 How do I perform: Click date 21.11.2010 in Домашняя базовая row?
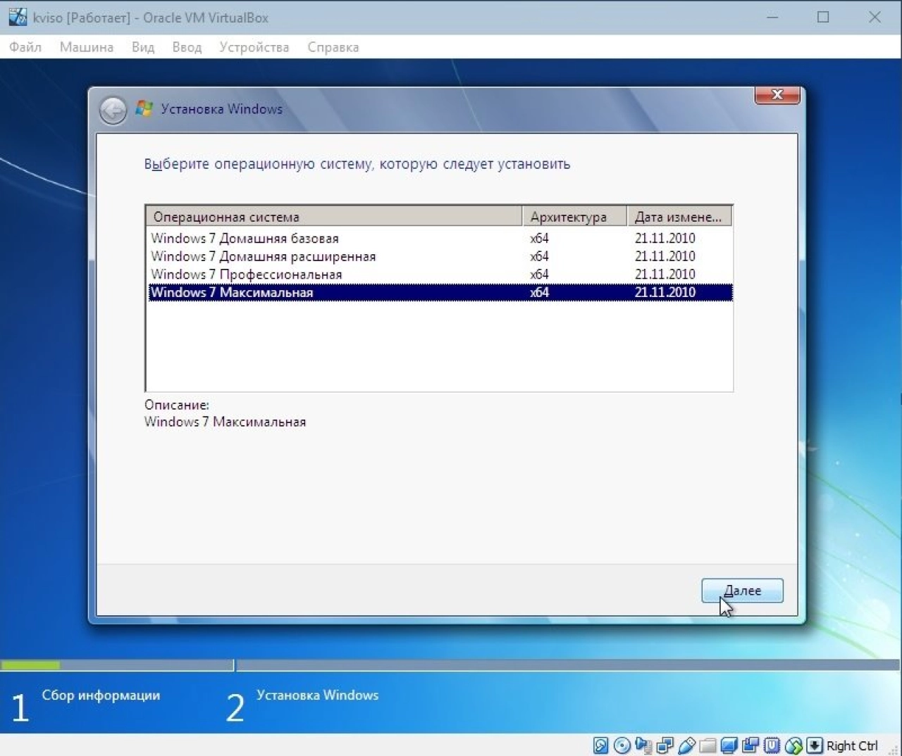(665, 238)
